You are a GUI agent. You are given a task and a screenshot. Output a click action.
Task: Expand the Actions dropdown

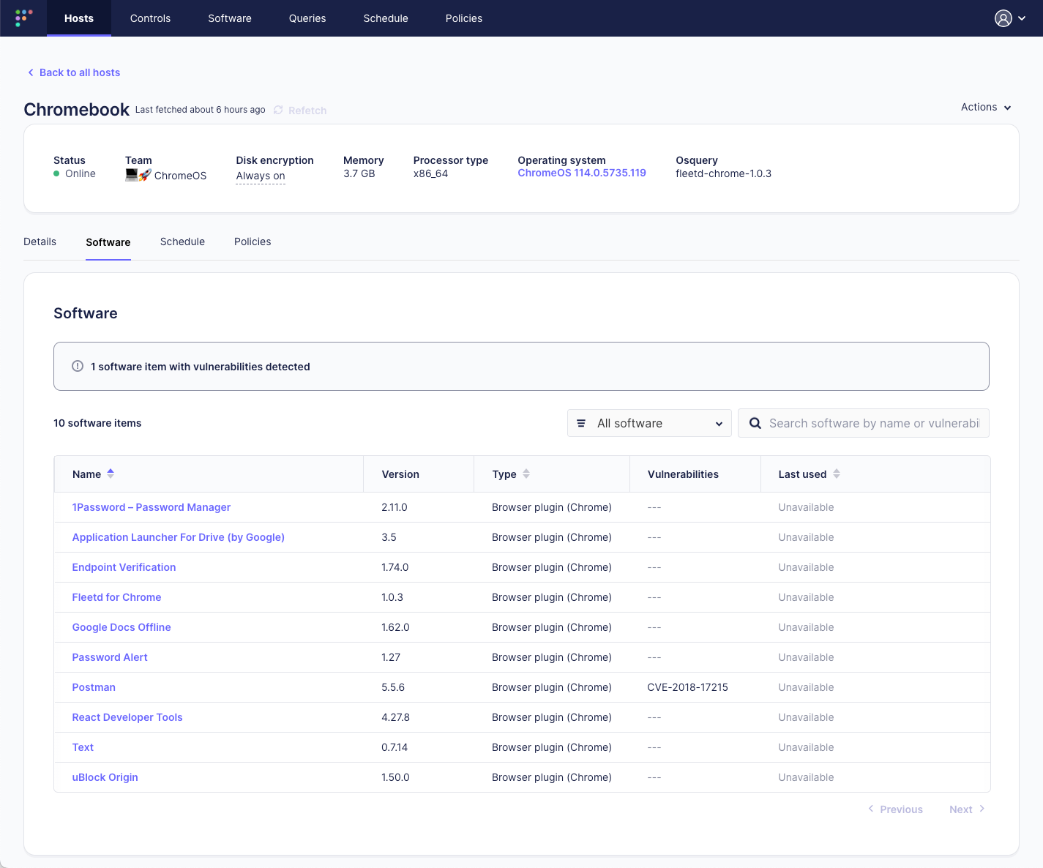click(986, 107)
